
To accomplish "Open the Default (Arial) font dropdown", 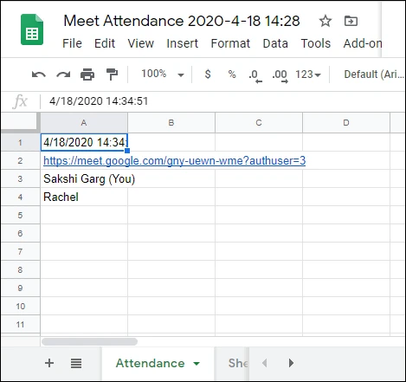I will pos(374,74).
